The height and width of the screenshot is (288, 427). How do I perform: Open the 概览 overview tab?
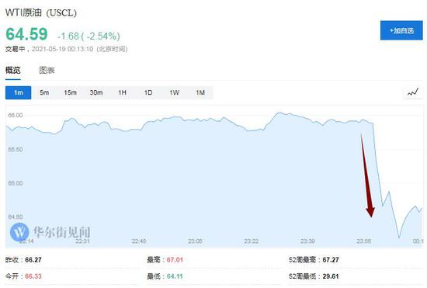tap(12, 70)
